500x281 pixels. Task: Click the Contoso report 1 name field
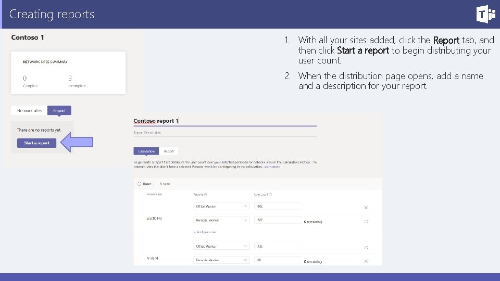click(225, 121)
